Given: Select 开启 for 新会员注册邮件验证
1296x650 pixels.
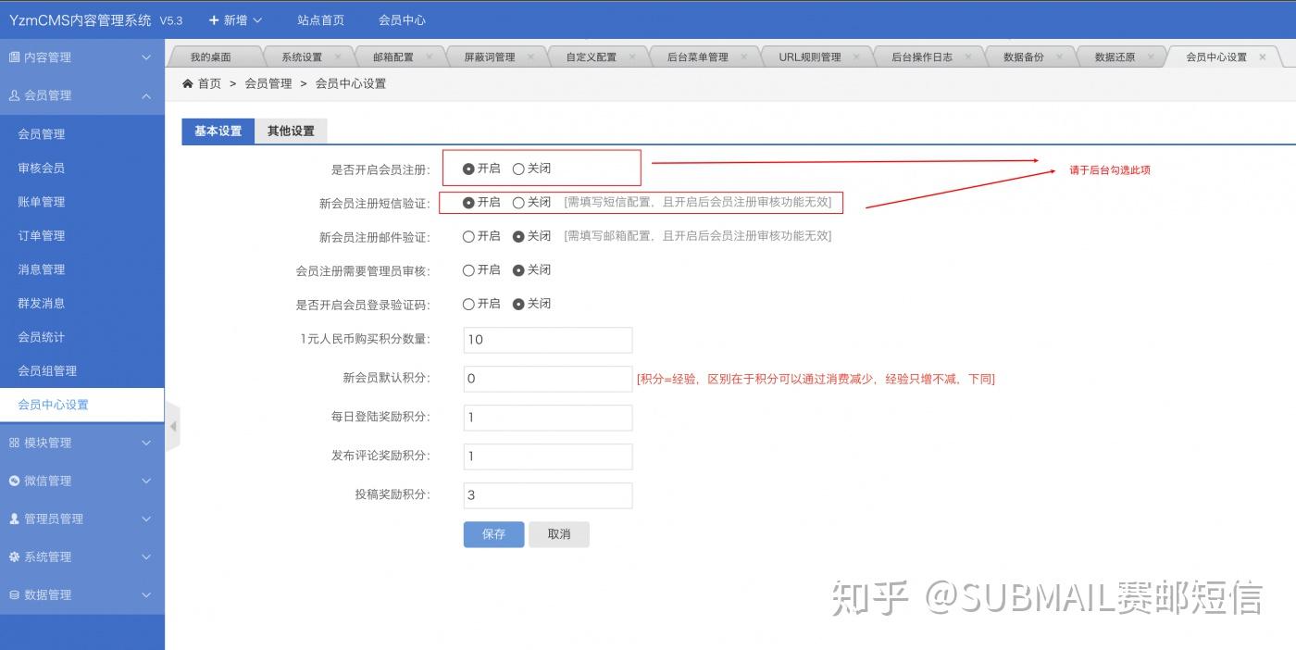Looking at the screenshot, I should [x=468, y=236].
